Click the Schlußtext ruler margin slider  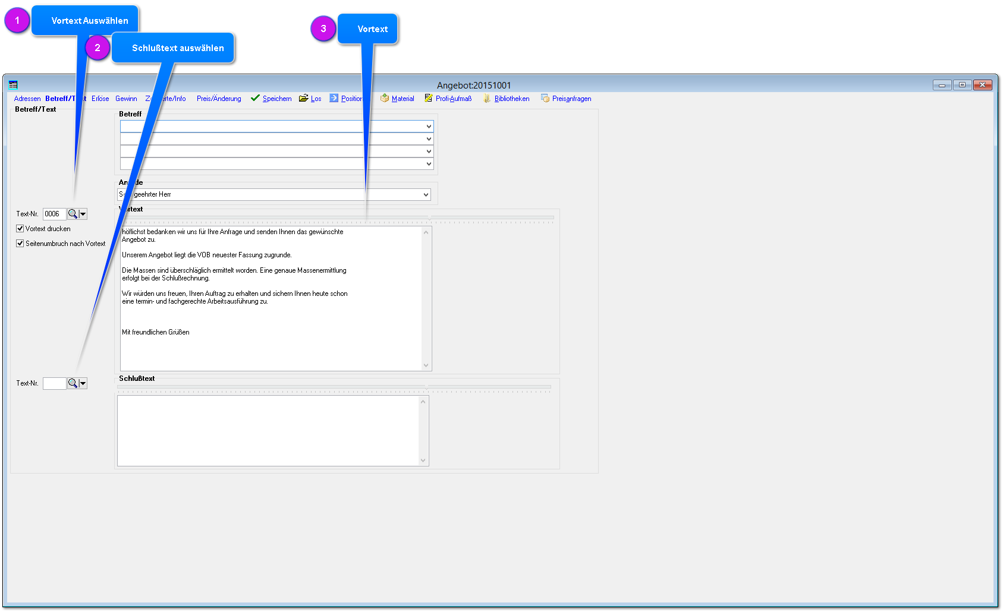click(x=426, y=387)
